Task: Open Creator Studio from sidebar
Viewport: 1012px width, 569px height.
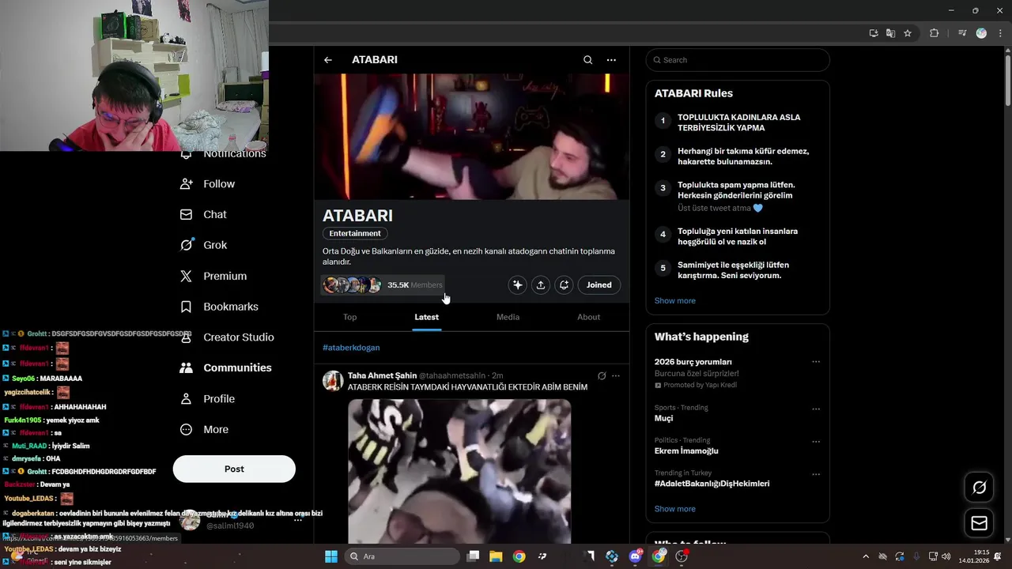Action: point(227,337)
